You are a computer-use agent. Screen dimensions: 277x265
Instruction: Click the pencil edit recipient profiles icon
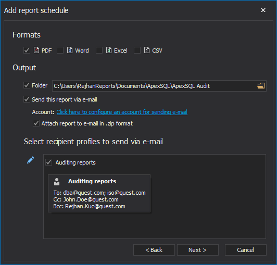[x=31, y=160]
